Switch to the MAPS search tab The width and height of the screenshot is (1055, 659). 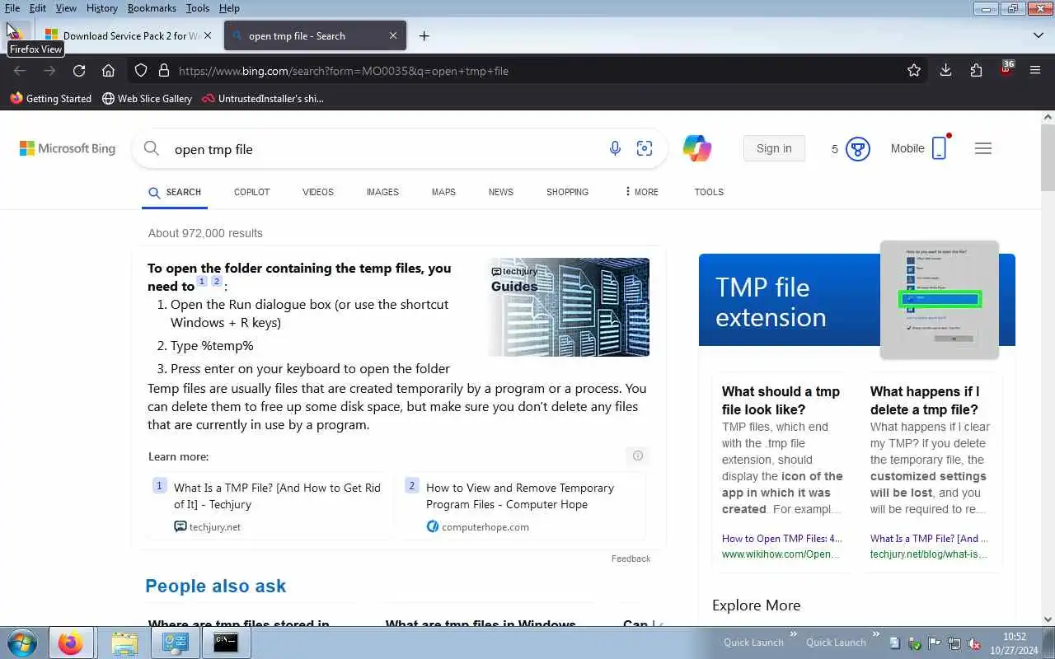pos(443,192)
